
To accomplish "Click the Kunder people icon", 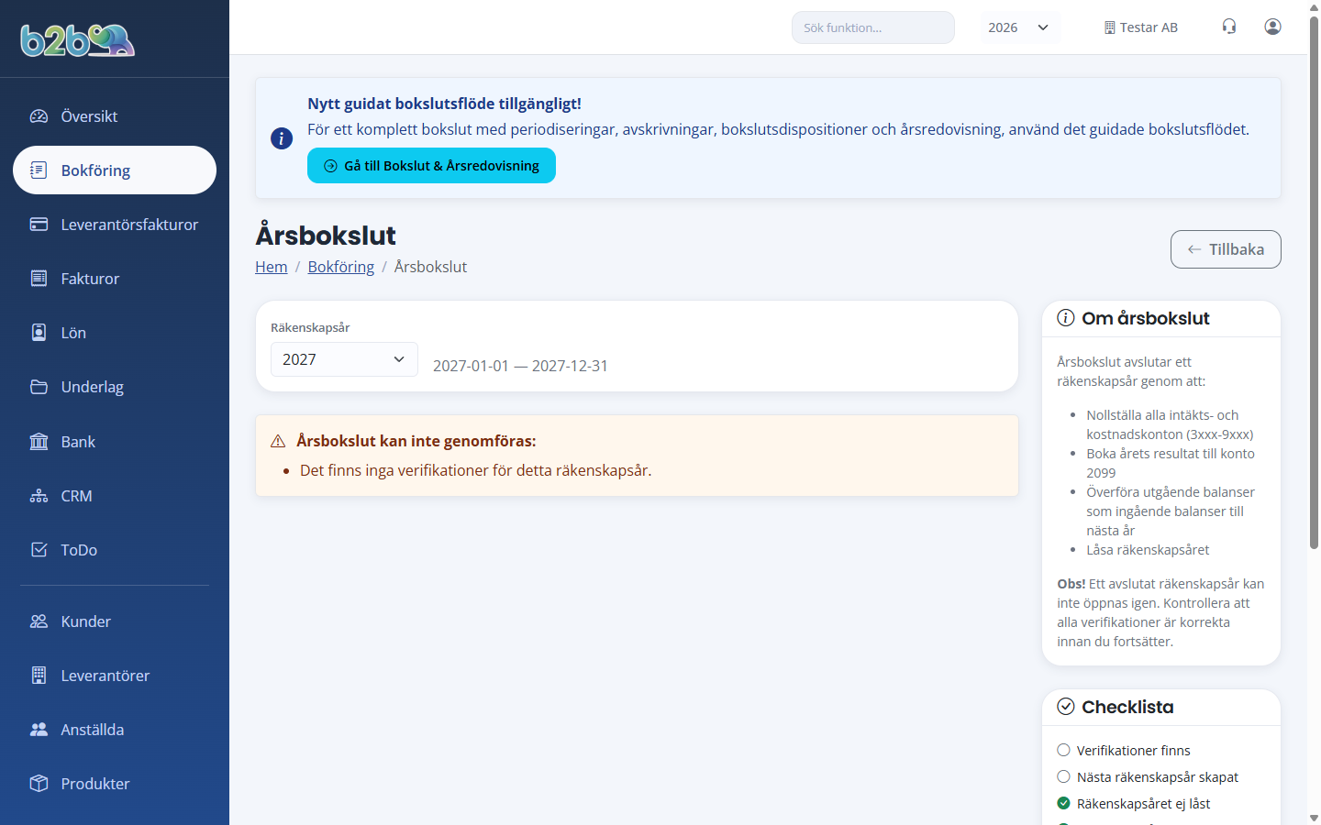I will tap(39, 621).
